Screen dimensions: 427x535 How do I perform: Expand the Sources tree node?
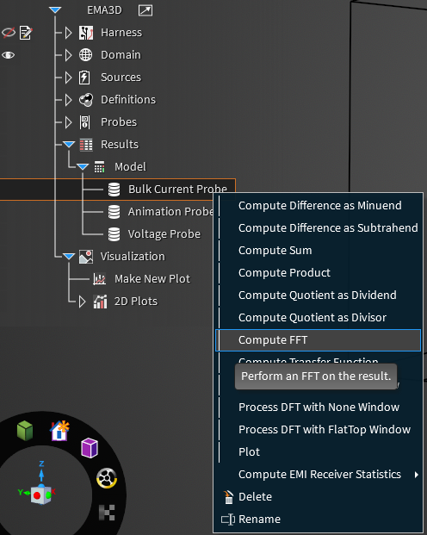point(69,78)
